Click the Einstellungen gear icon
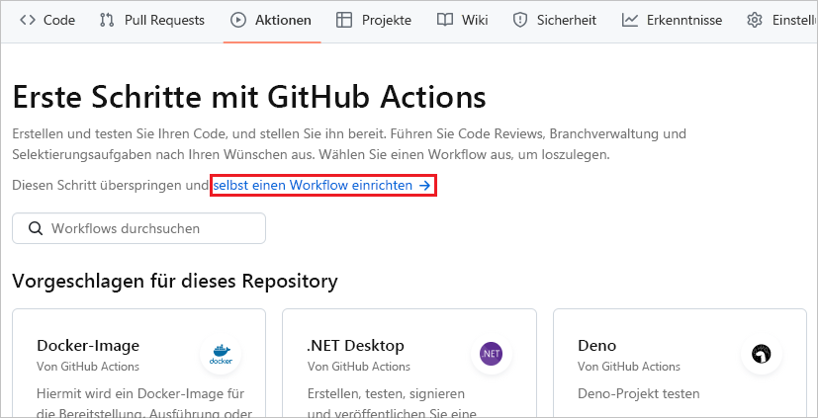Image resolution: width=818 pixels, height=418 pixels. pyautogui.click(x=755, y=20)
